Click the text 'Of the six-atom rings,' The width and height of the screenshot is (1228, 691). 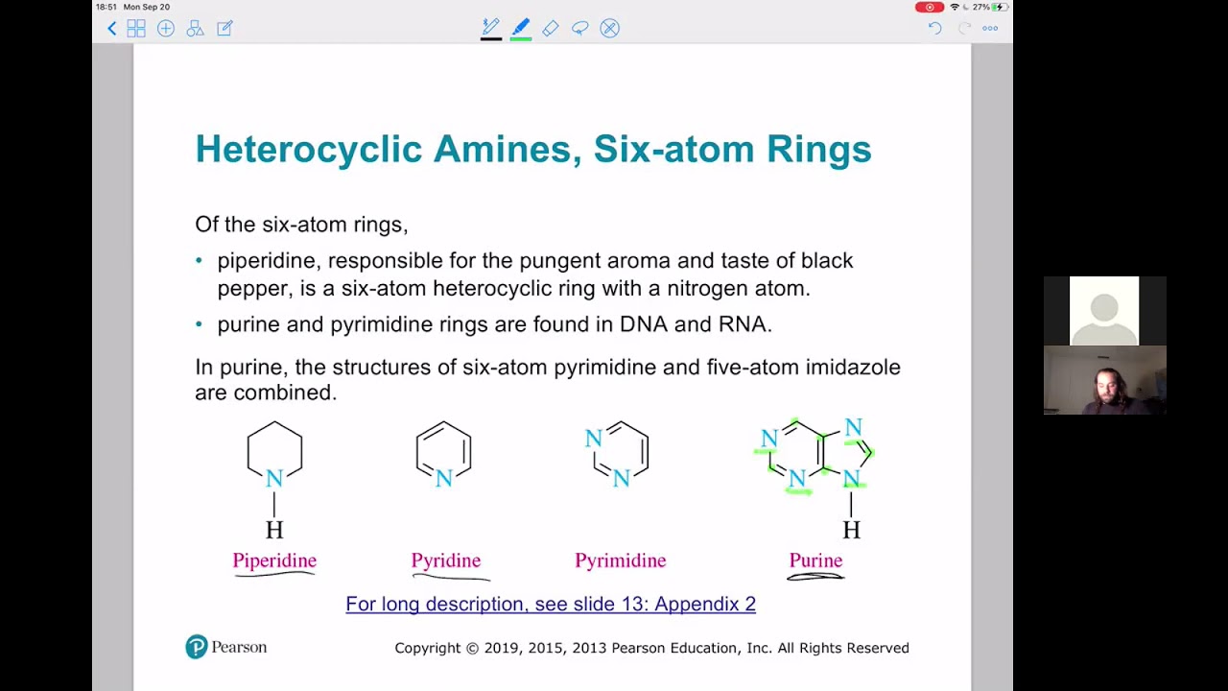coord(301,225)
